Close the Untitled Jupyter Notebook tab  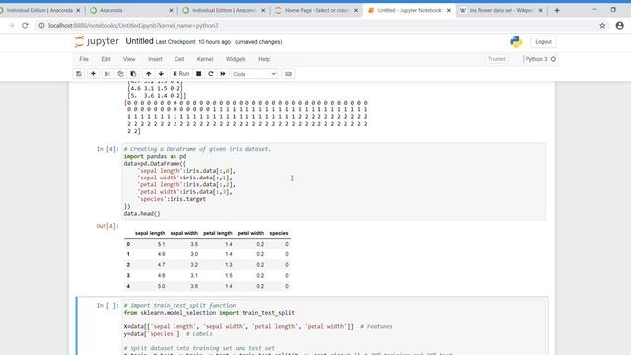point(449,10)
